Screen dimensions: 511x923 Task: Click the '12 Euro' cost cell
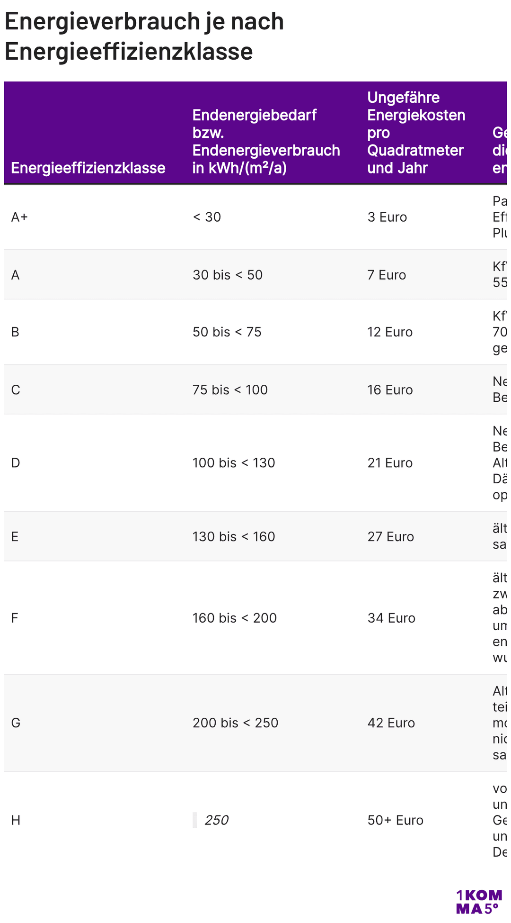coord(390,332)
